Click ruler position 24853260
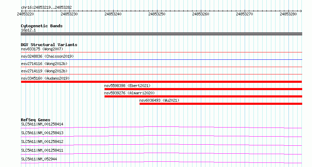 pyautogui.click(x=201, y=14)
